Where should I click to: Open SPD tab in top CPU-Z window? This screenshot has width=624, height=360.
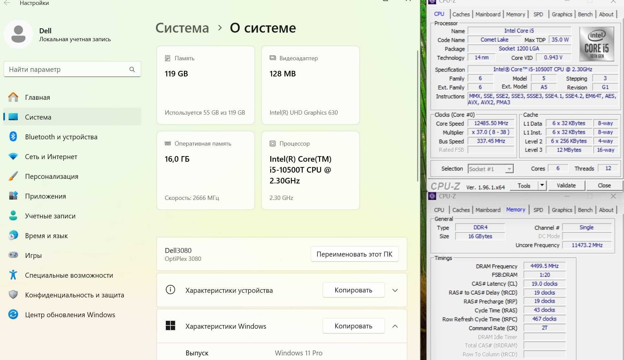point(538,14)
